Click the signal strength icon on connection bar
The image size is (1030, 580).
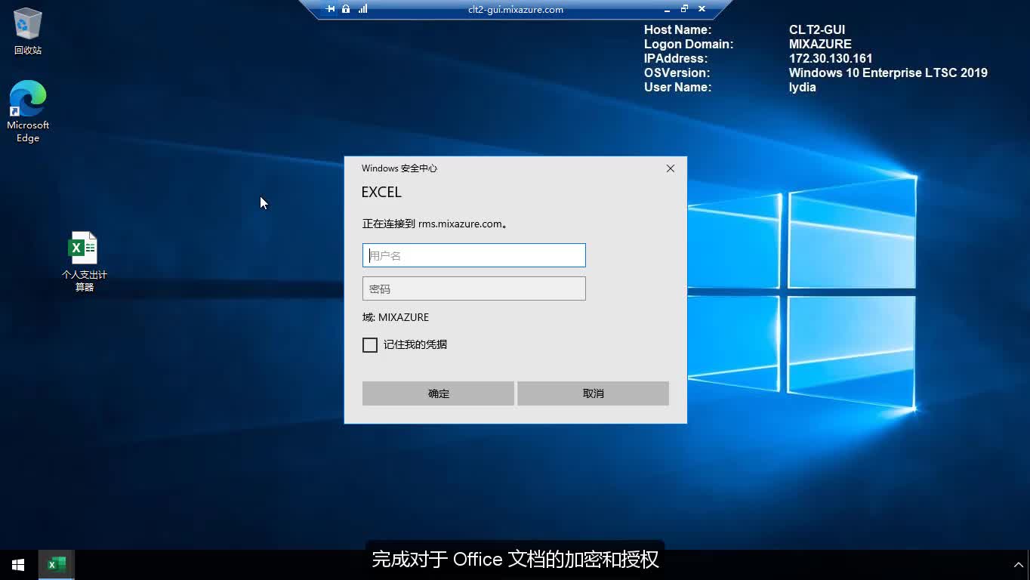363,9
